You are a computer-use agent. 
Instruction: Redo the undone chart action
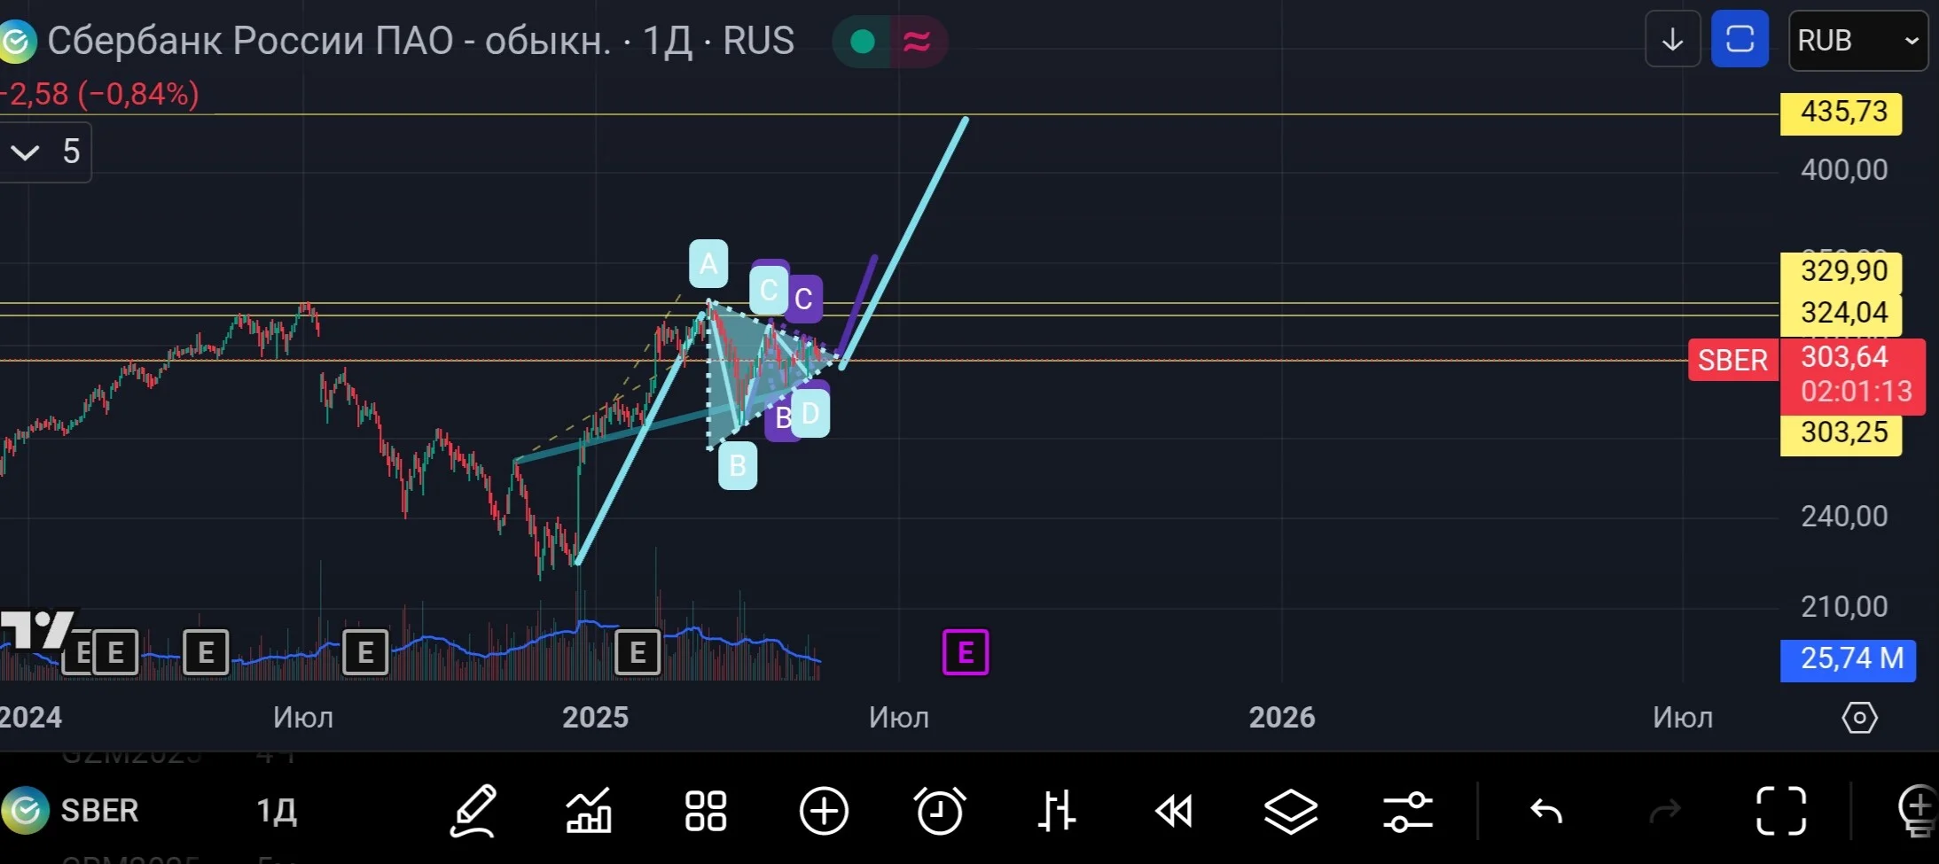coord(1664,811)
